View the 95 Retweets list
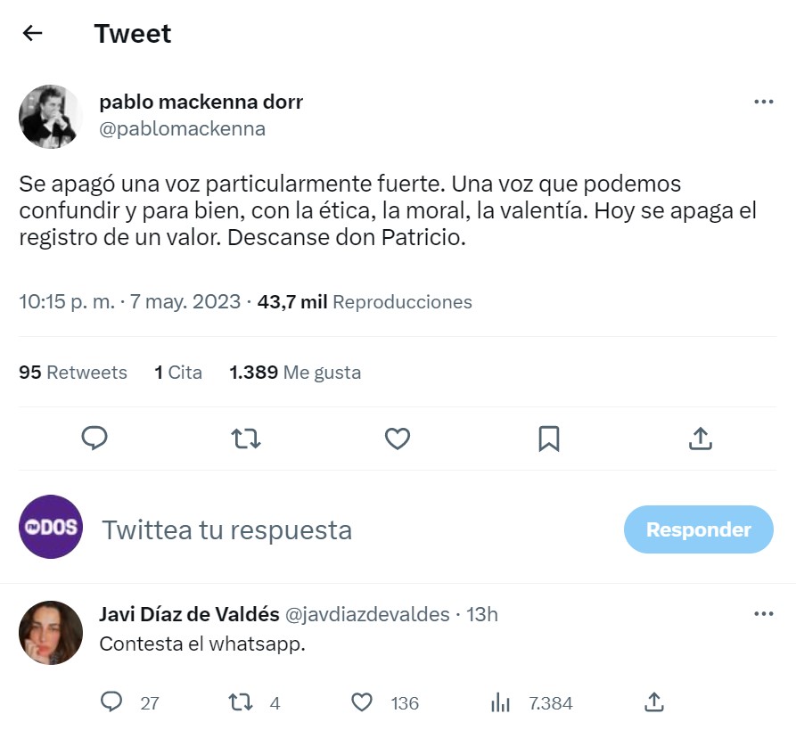The image size is (796, 730). tap(73, 373)
